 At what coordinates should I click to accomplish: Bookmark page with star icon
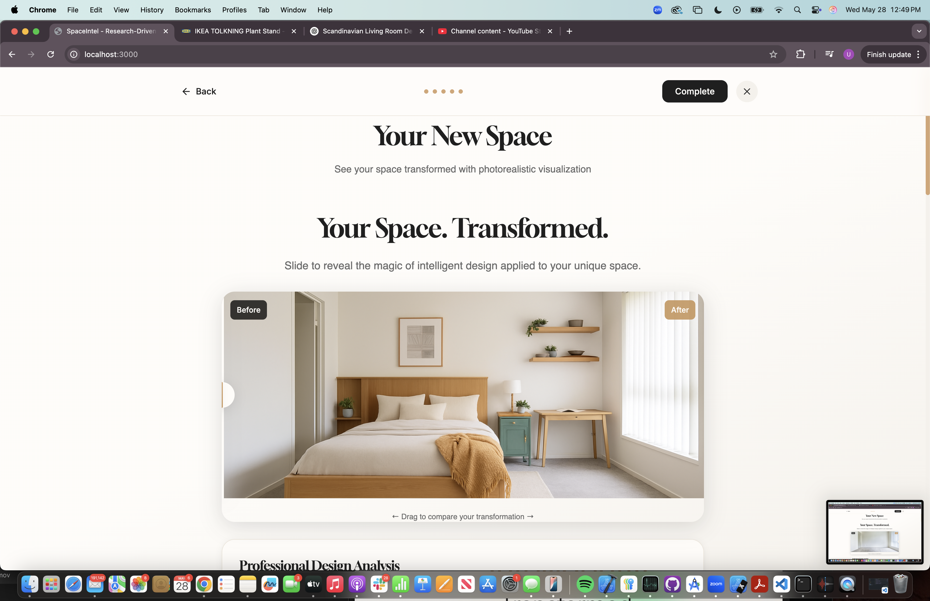click(x=773, y=55)
